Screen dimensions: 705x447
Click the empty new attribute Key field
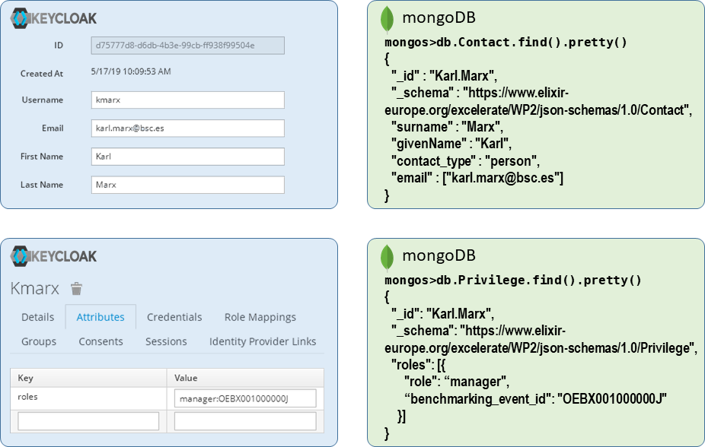tap(88, 421)
